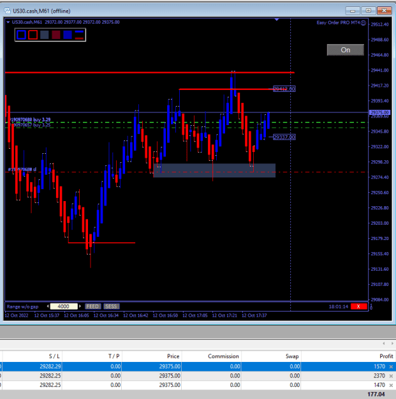396x399 pixels.
Task: Pick the gray filled rectangle tool
Action: pos(45,35)
